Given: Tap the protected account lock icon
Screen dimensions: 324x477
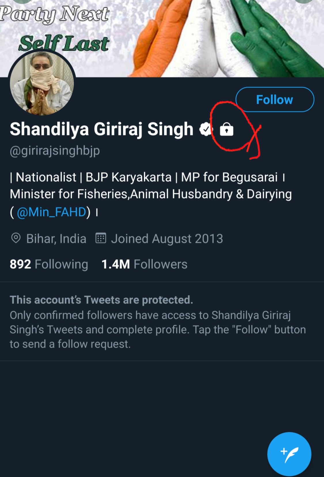Looking at the screenshot, I should tap(227, 129).
